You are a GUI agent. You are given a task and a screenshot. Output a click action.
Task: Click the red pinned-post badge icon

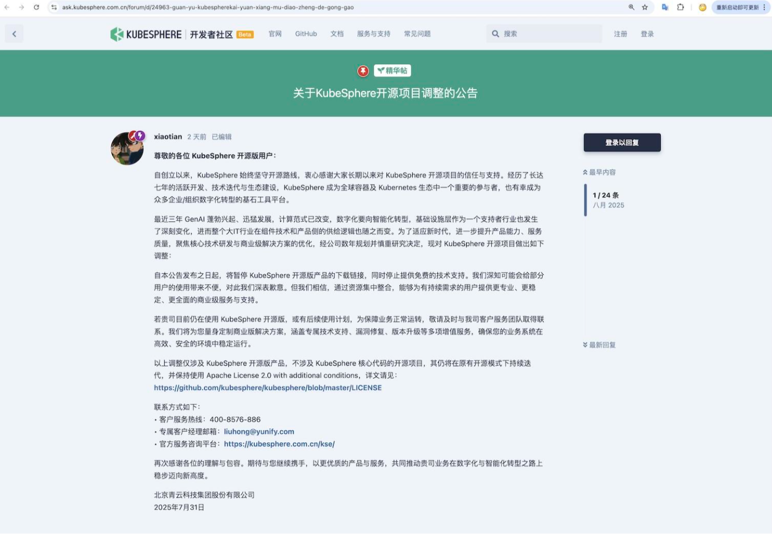tap(363, 71)
